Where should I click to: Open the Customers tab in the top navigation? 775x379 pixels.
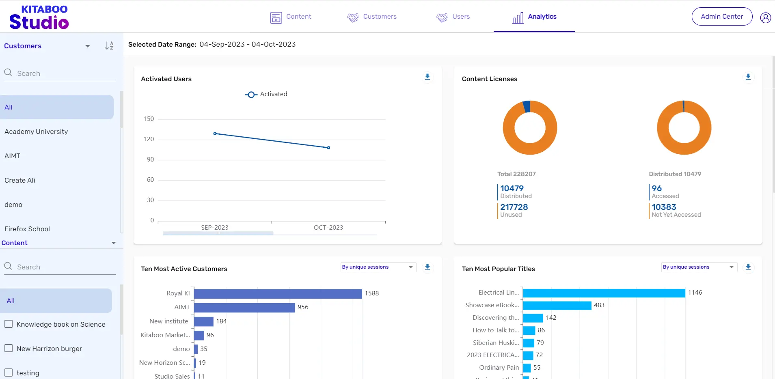tap(371, 17)
